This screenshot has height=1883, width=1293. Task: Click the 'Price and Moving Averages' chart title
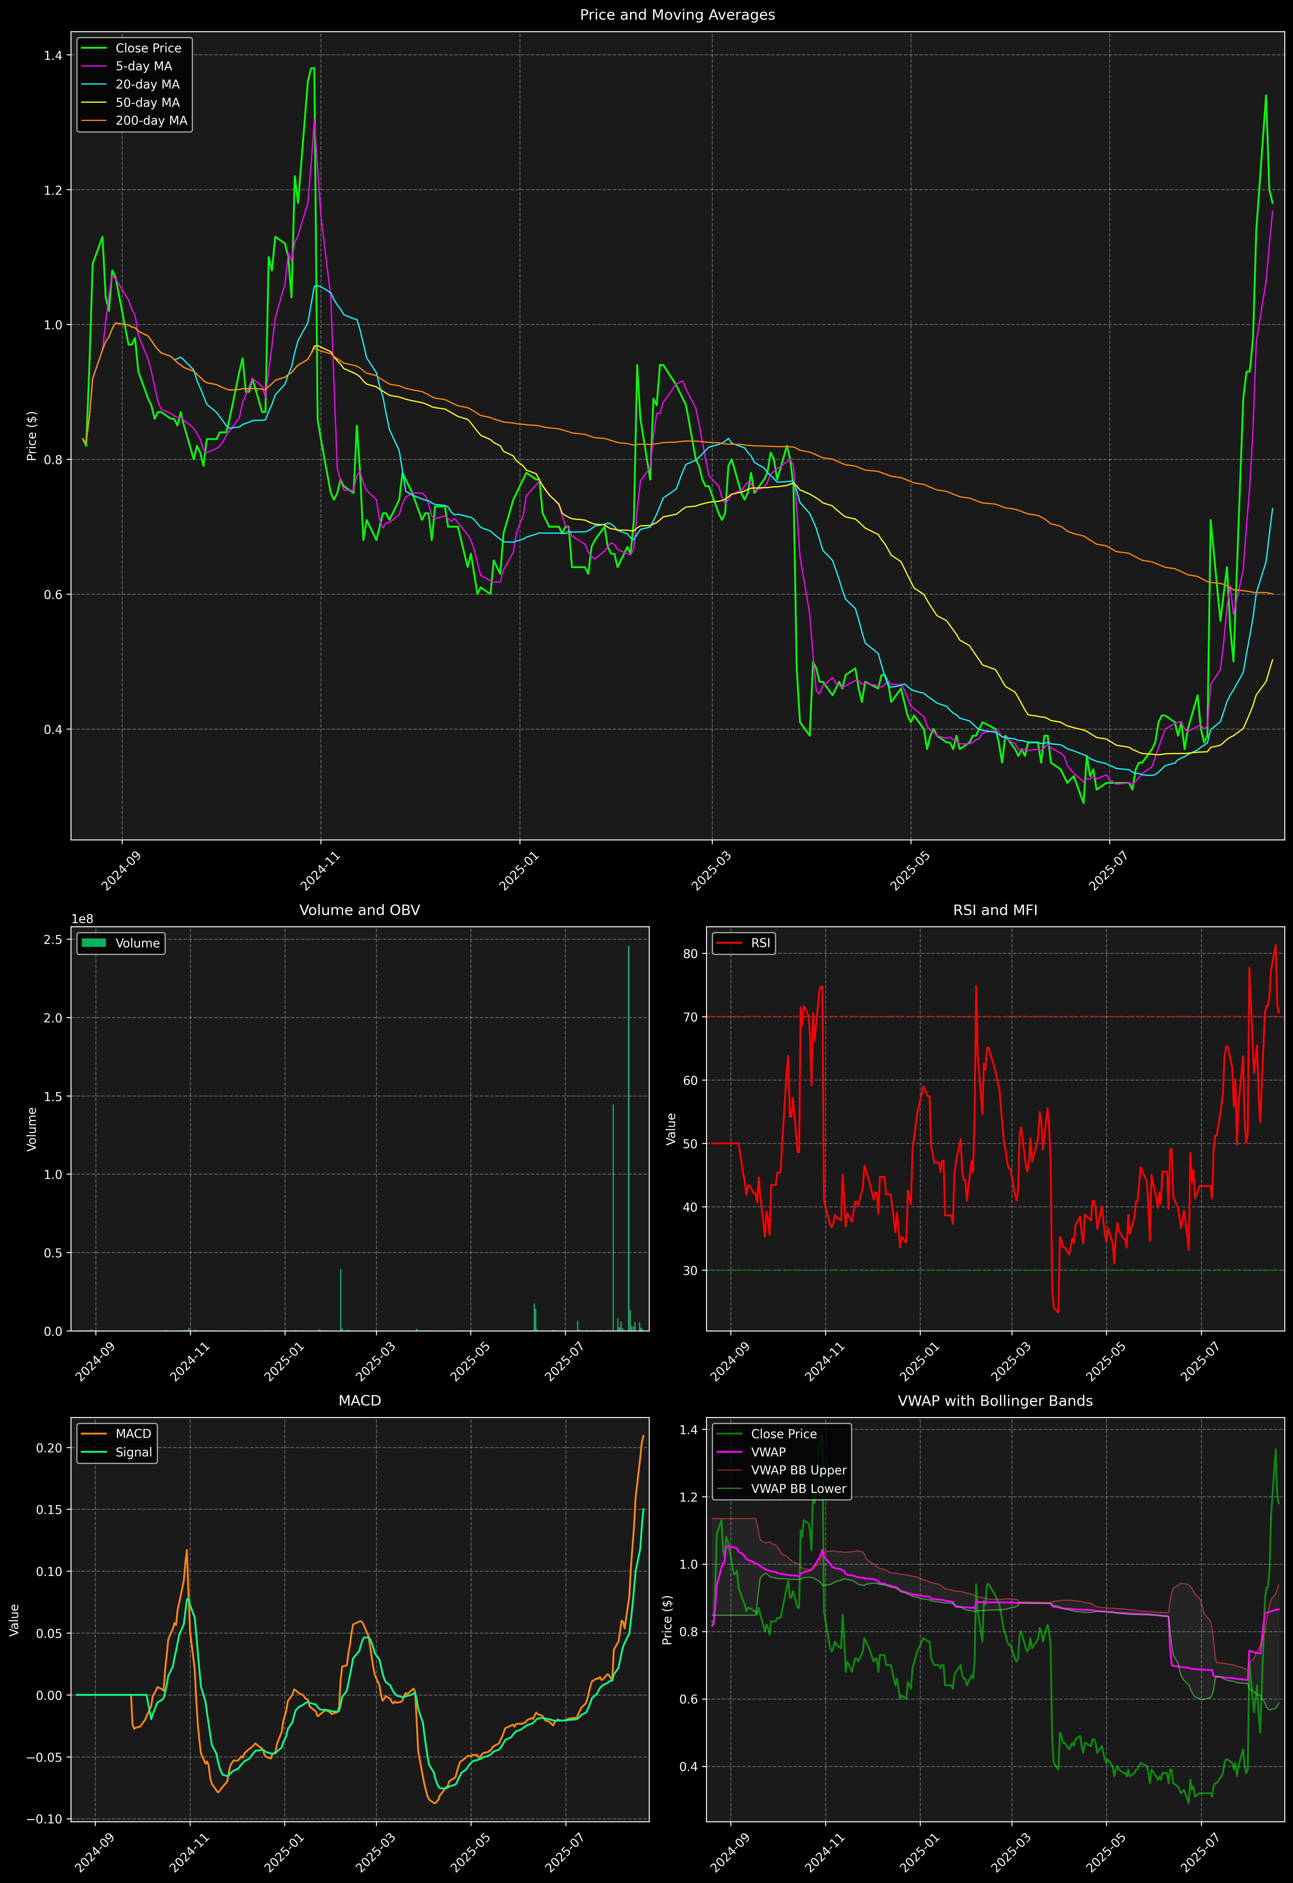tap(677, 14)
